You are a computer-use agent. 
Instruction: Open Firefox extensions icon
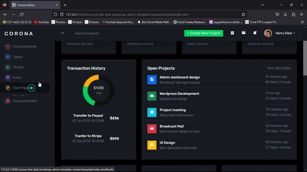point(294,14)
